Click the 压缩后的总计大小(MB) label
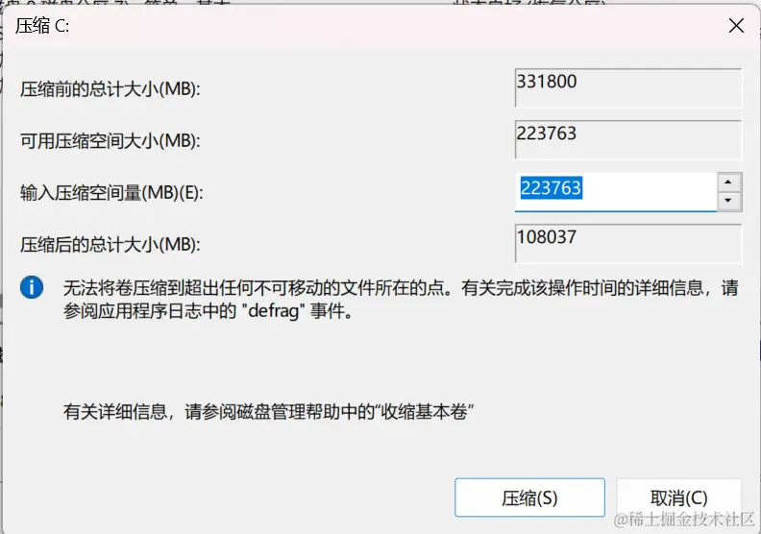 click(x=110, y=245)
